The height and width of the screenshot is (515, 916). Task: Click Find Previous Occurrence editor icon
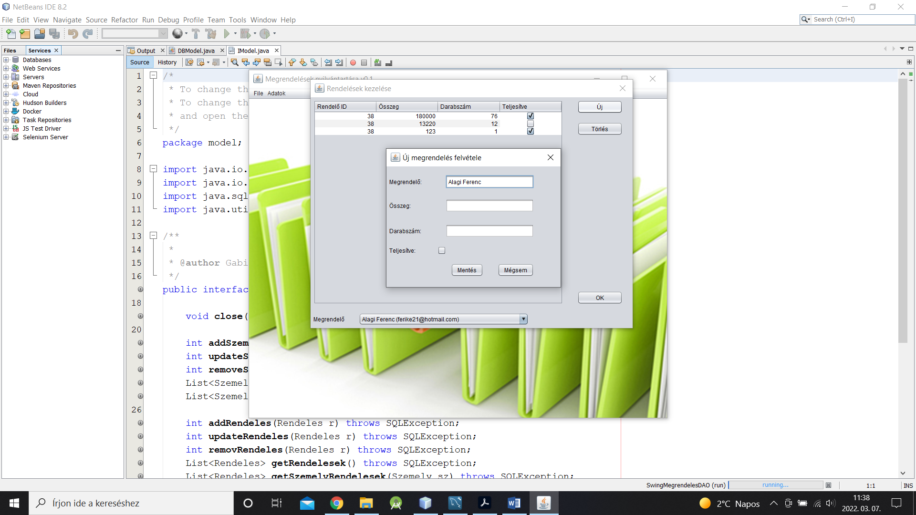245,62
